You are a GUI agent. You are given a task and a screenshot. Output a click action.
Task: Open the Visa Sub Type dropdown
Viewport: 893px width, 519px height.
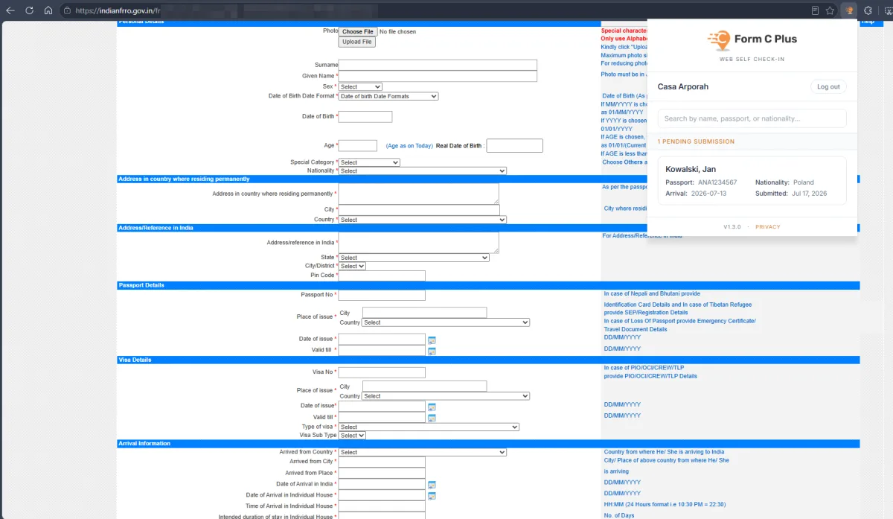tap(352, 435)
